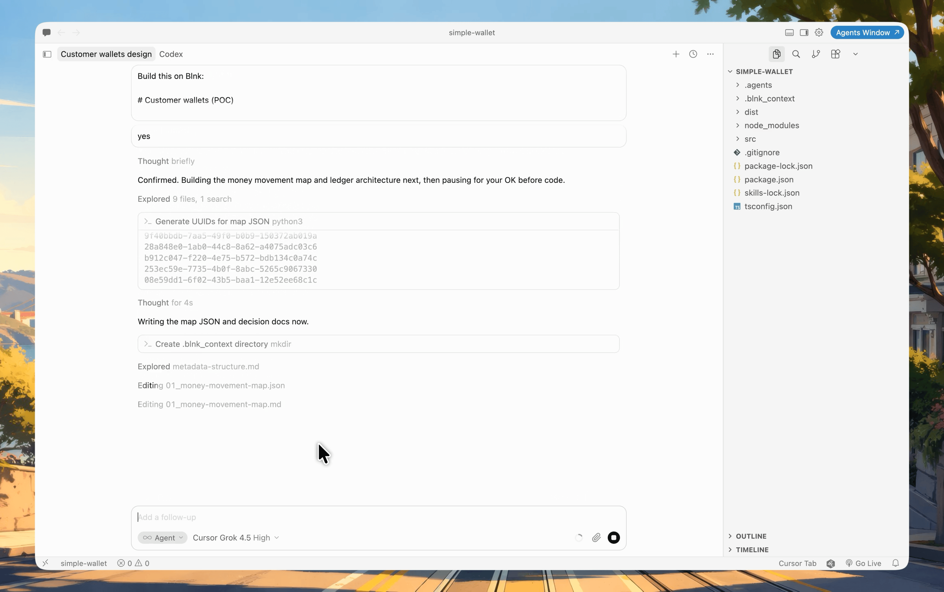Open the Extensions icon
944x592 pixels.
pos(835,54)
